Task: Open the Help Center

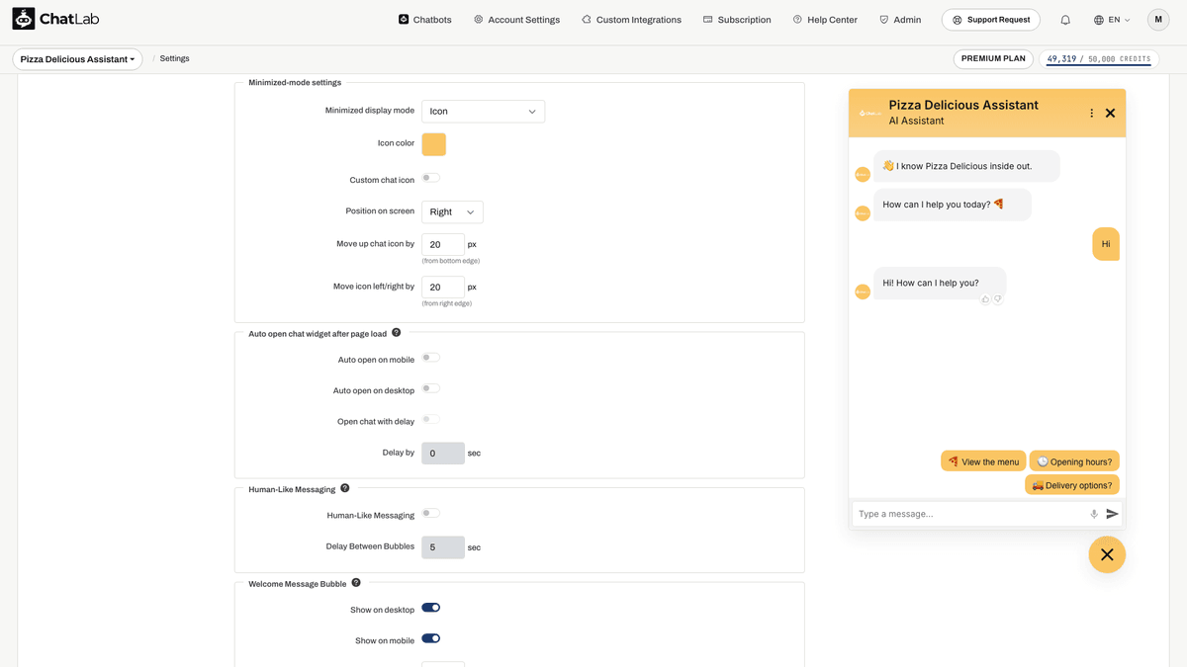Action: (825, 20)
